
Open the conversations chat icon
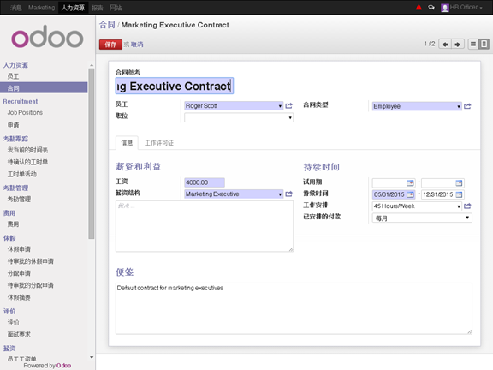click(431, 7)
